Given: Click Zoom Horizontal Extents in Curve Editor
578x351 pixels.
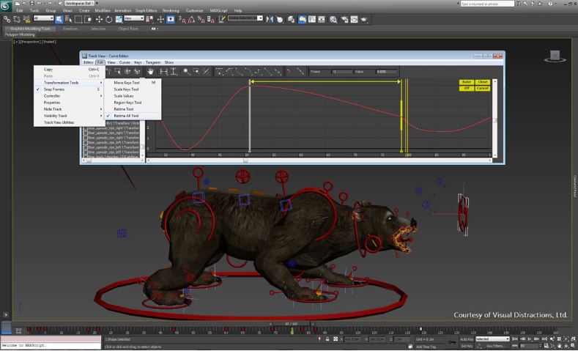Looking at the screenshot, I should coord(163,72).
